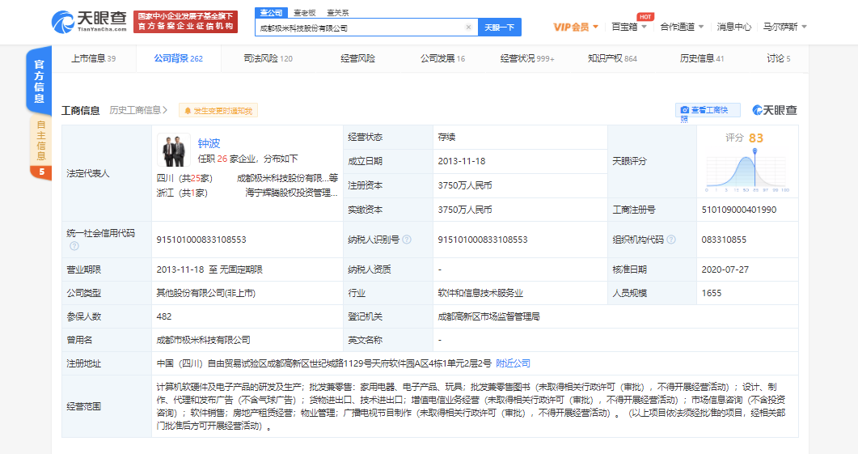Click the help icon next to 纳税人识别号
This screenshot has width=858, height=454.
(407, 240)
